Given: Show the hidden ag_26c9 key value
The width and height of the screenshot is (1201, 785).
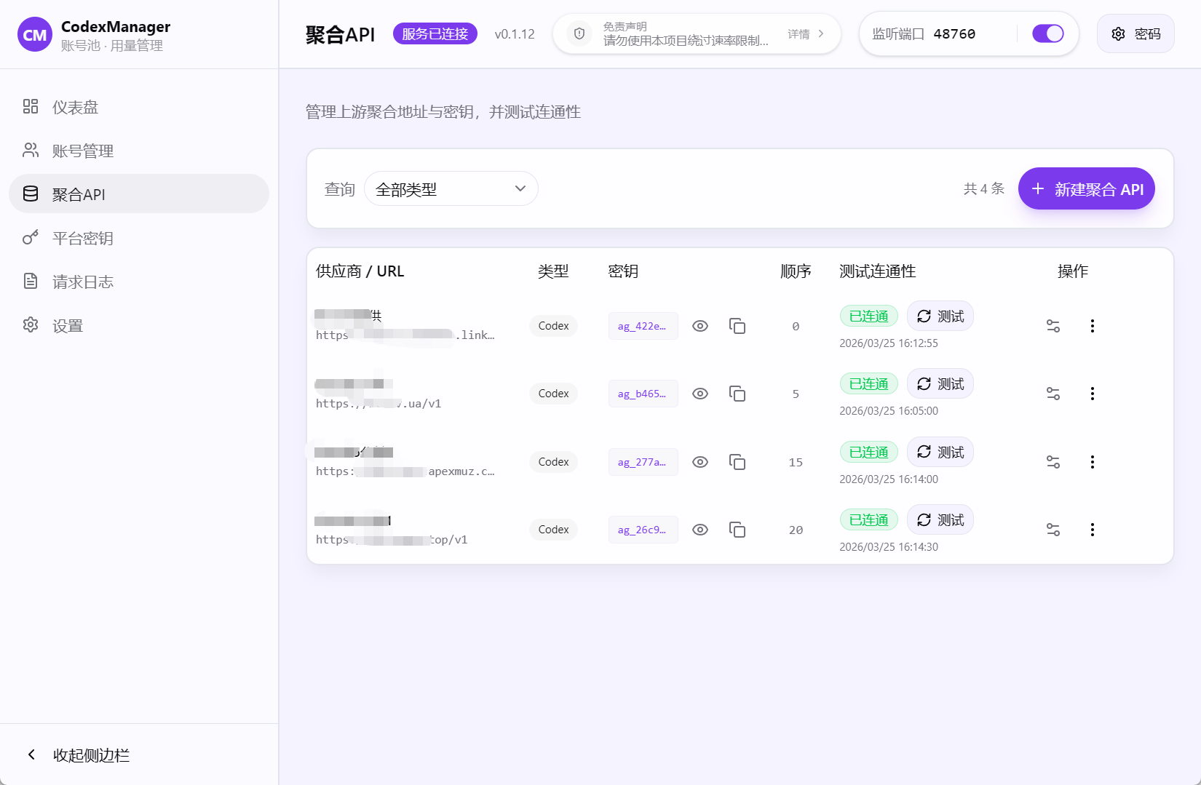Looking at the screenshot, I should (700, 530).
